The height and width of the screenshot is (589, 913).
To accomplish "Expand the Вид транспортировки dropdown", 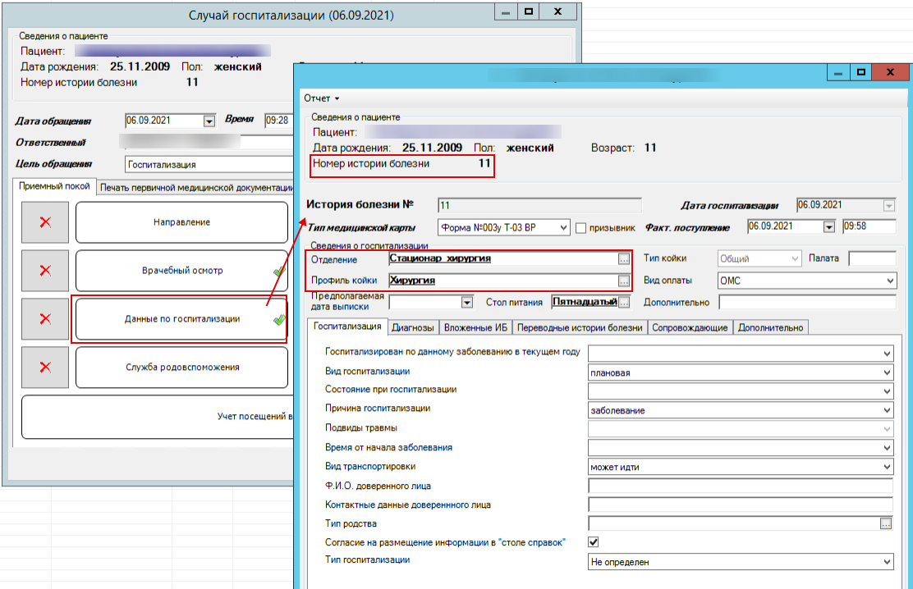I will [887, 467].
